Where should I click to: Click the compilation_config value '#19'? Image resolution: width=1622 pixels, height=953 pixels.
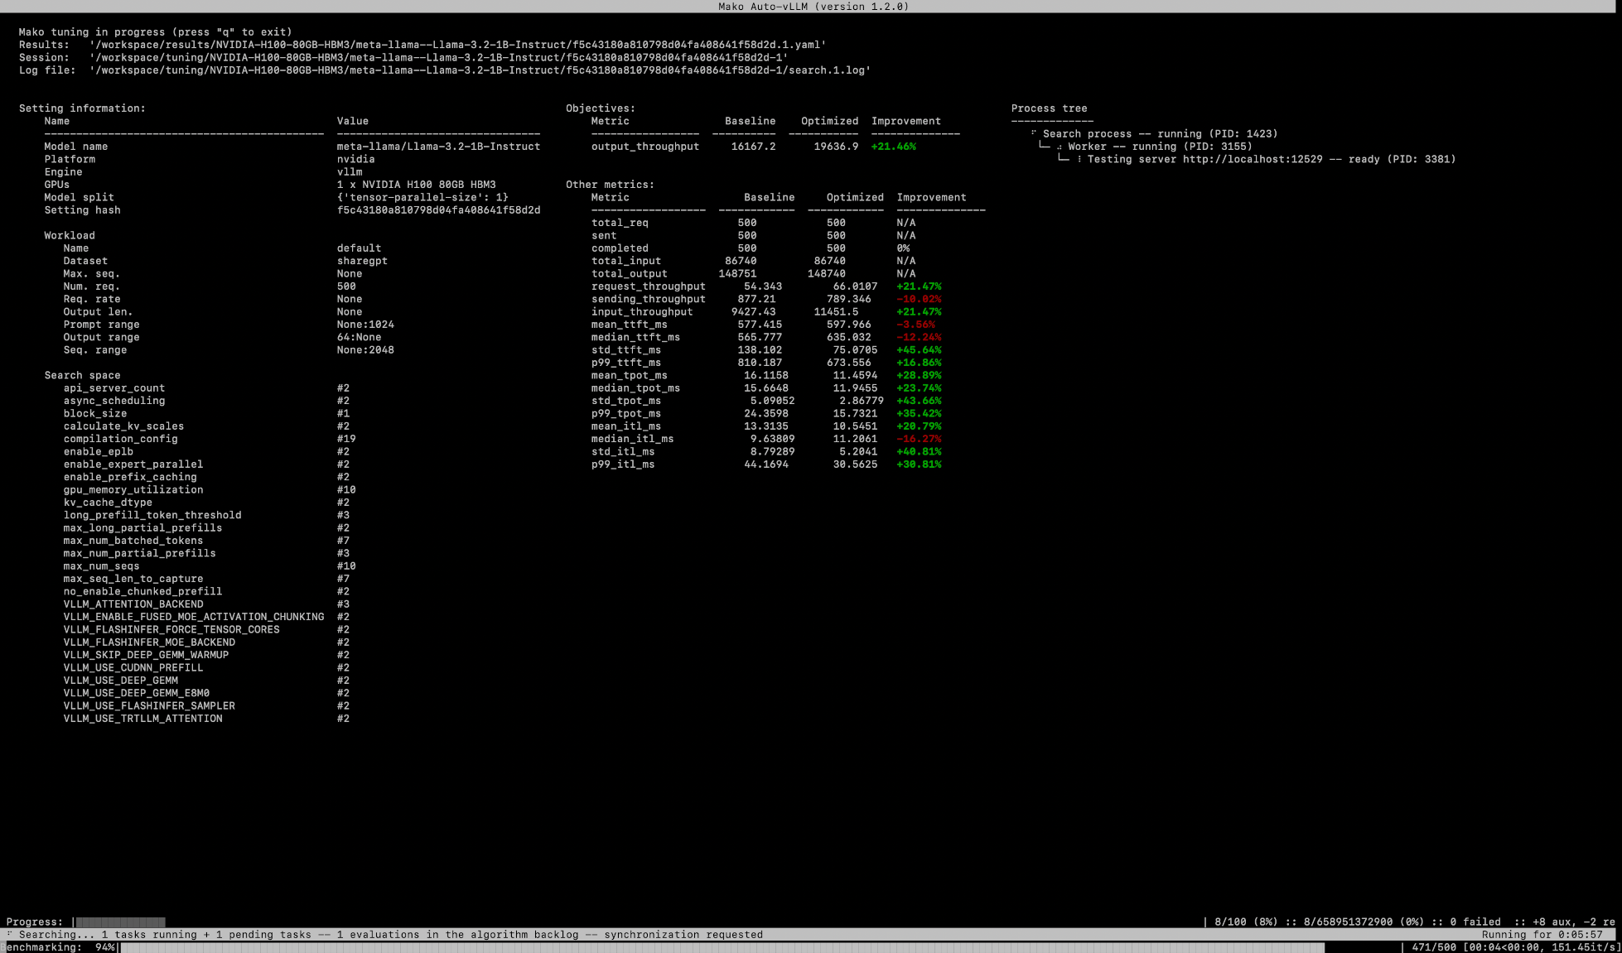(x=346, y=439)
